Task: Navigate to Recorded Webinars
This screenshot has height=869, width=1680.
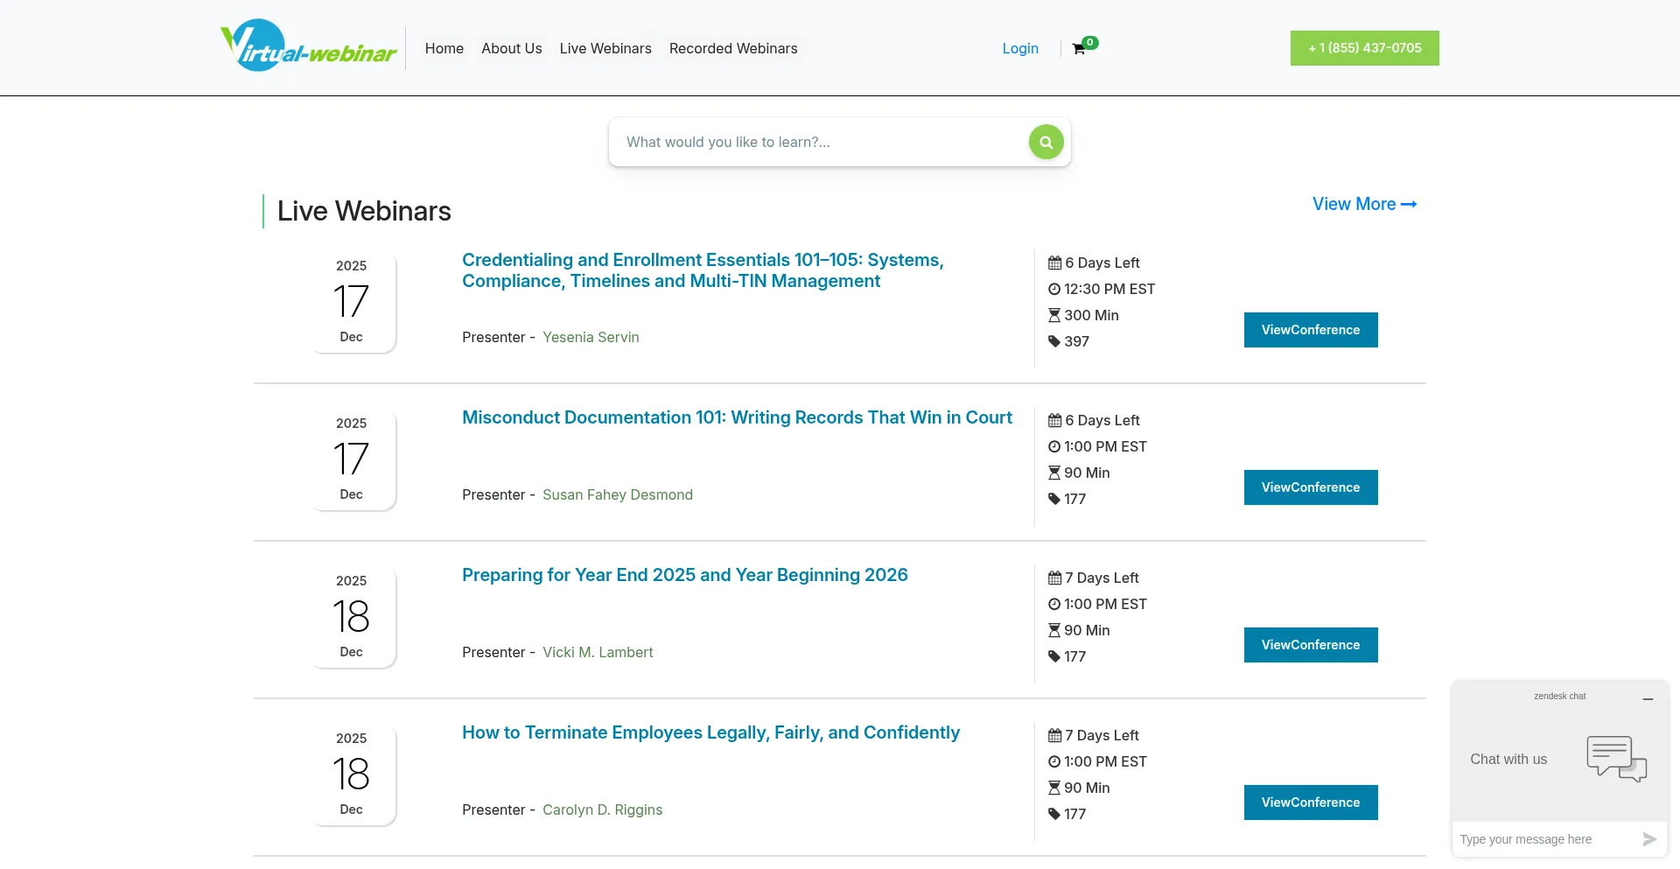Action: pos(733,49)
